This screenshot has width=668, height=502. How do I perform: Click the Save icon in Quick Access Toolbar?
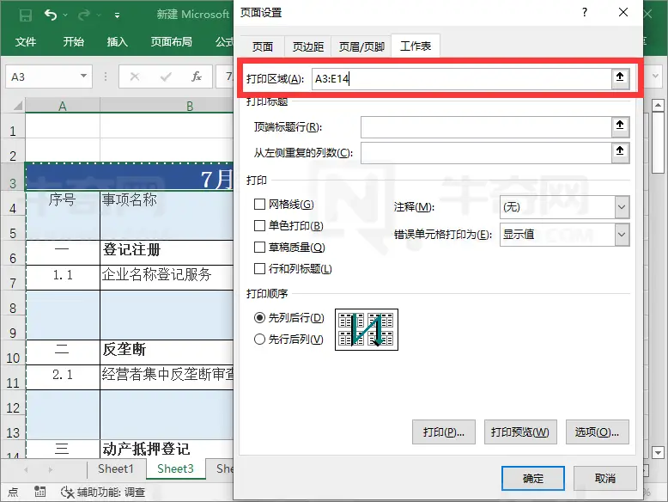[26, 15]
